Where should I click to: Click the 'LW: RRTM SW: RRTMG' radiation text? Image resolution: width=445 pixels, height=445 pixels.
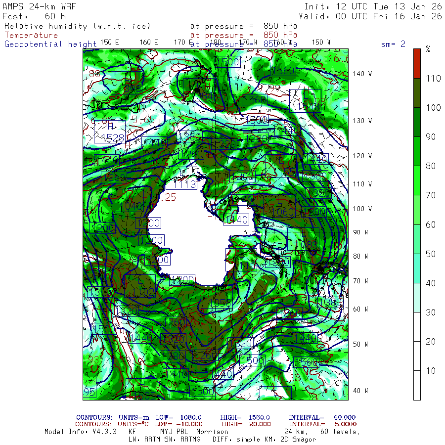tap(164, 440)
